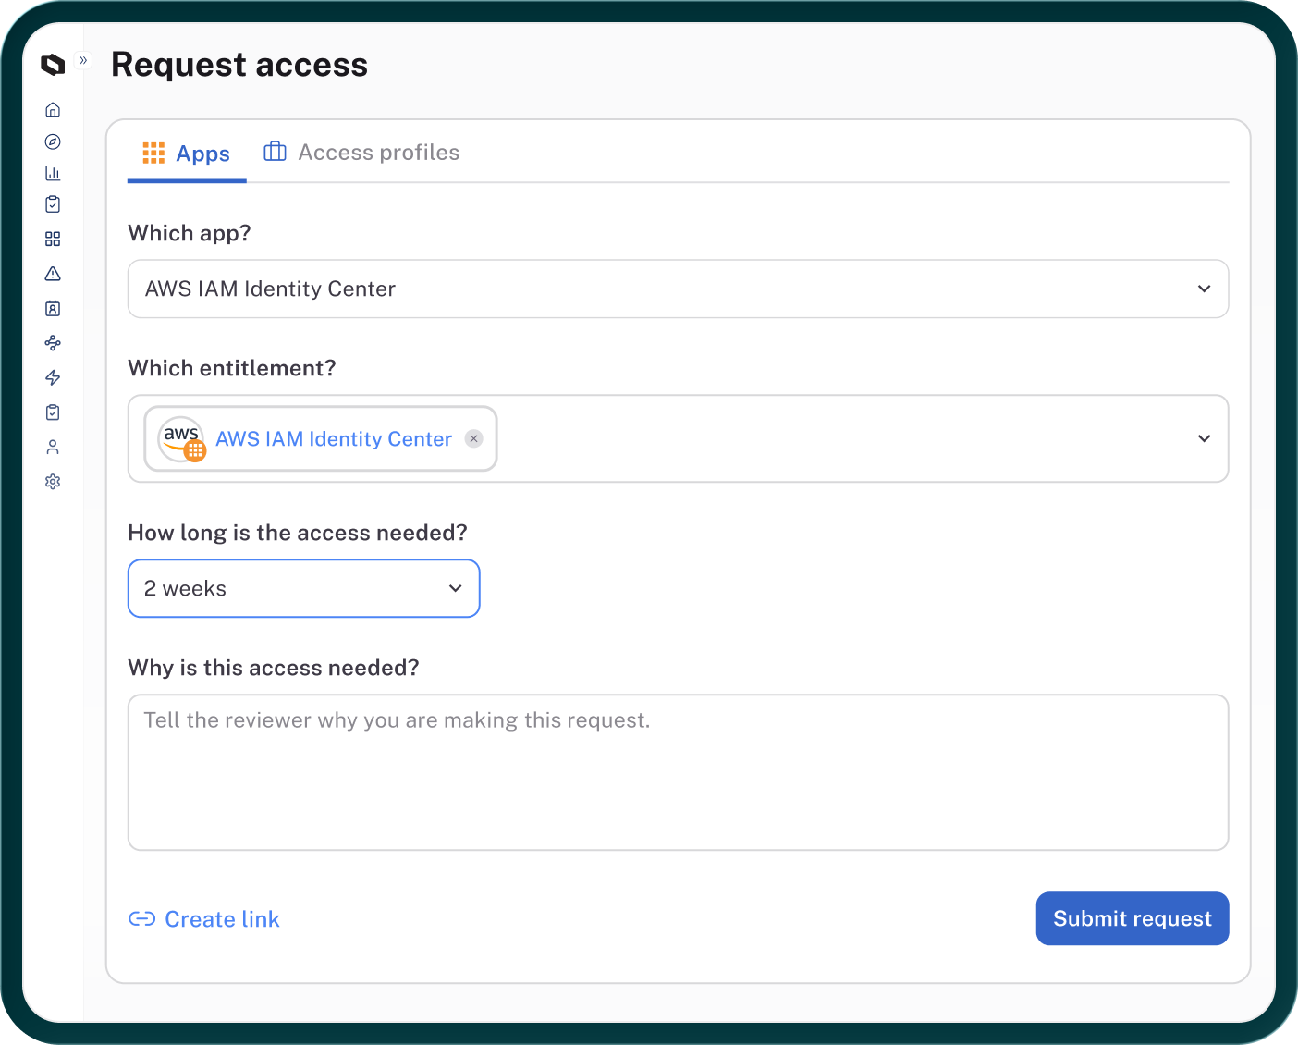Open the 'Which app?' dropdown
Image resolution: width=1298 pixels, height=1045 pixels.
(x=678, y=289)
